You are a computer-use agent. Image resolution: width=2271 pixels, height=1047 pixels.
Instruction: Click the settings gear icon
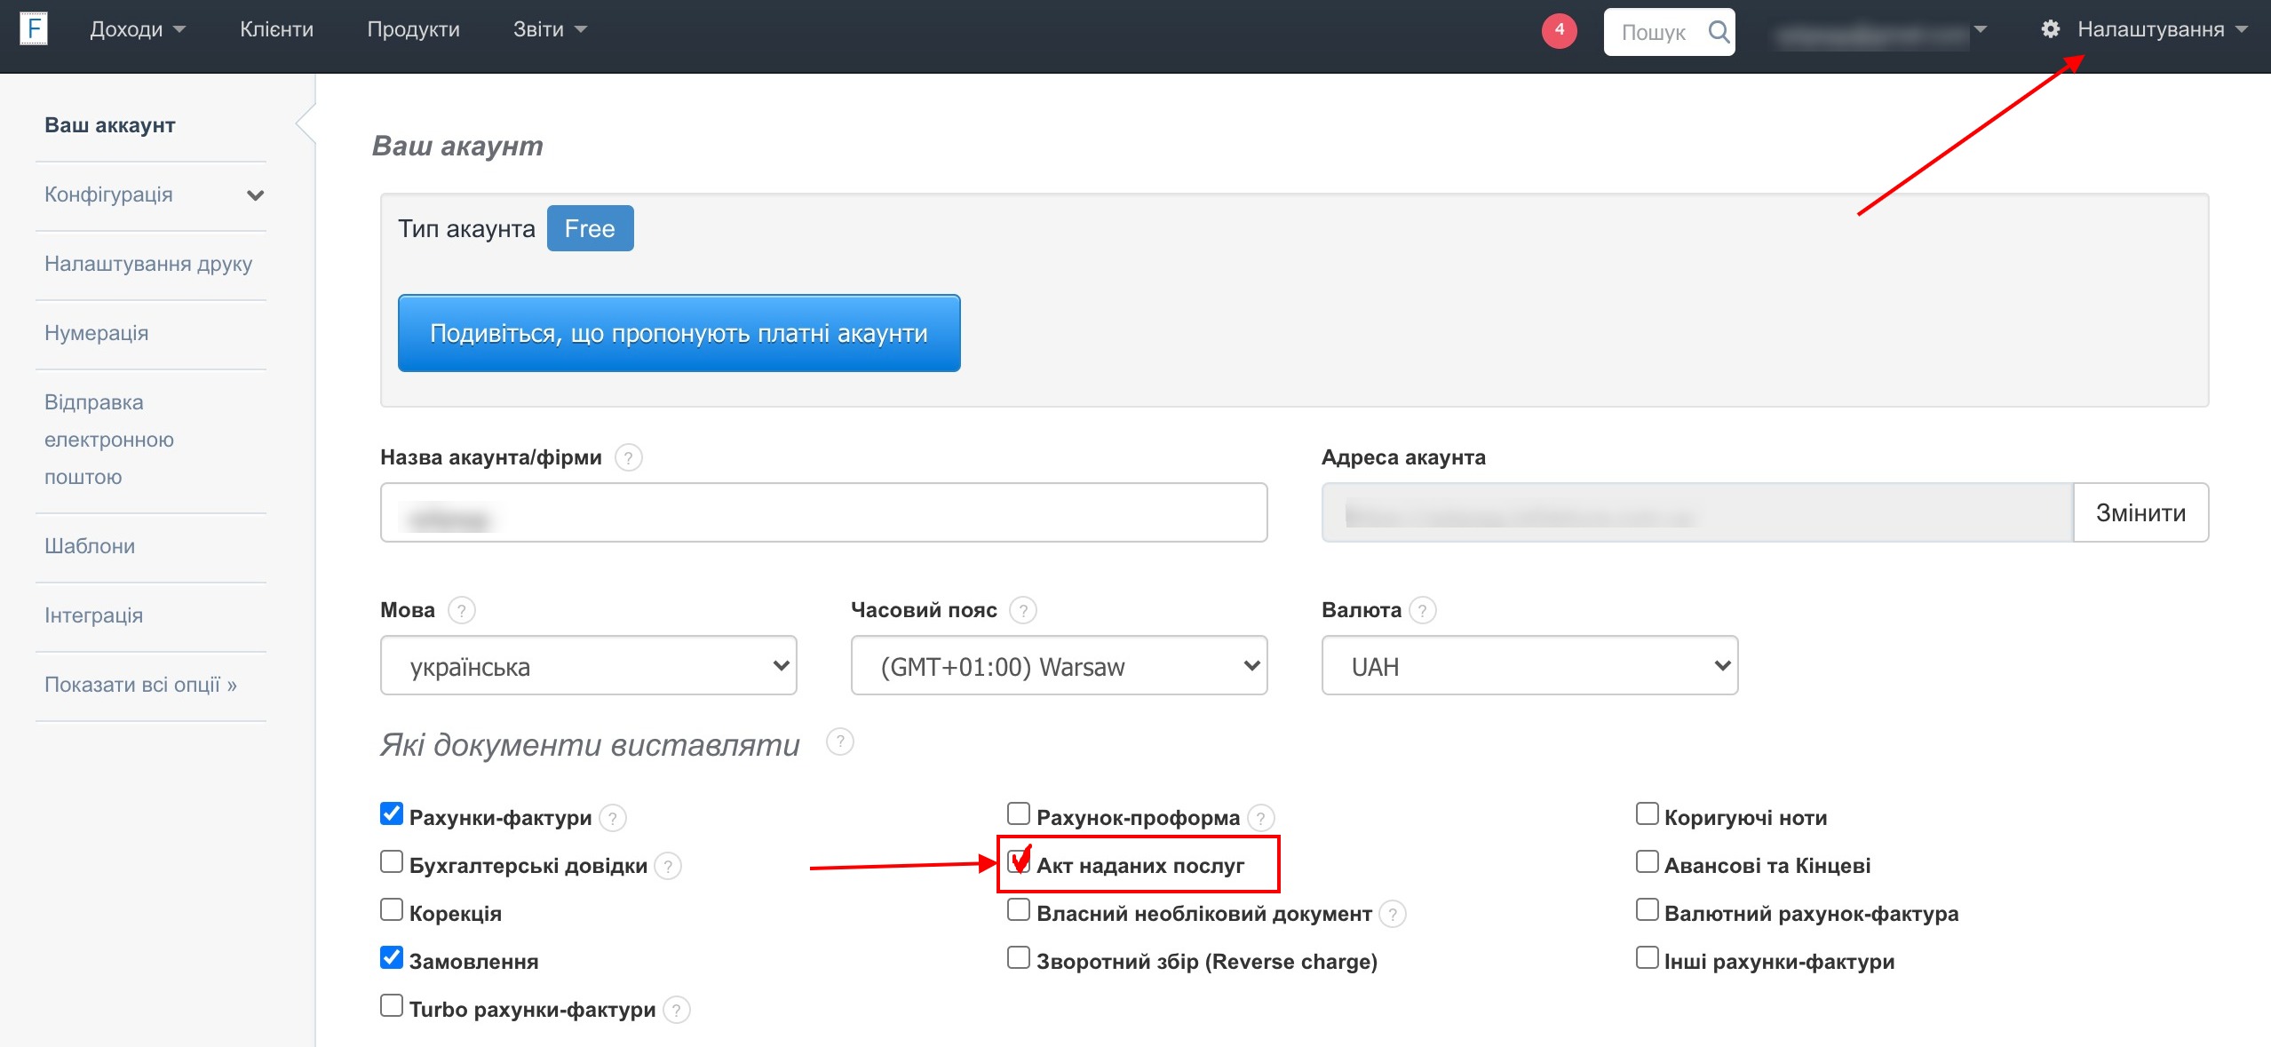pos(2050,29)
